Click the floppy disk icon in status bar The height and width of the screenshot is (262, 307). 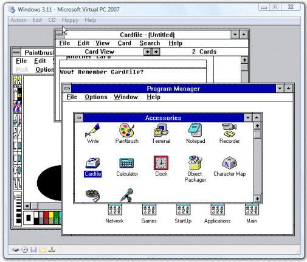[x=33, y=250]
